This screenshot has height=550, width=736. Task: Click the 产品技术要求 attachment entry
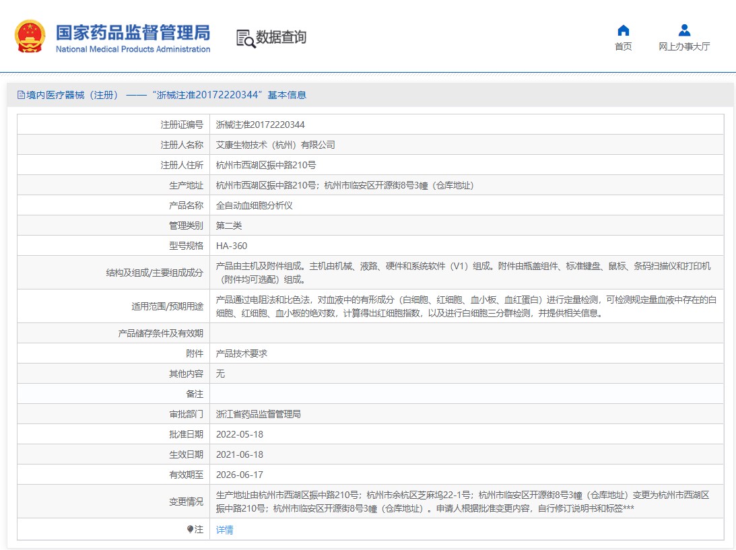click(242, 353)
